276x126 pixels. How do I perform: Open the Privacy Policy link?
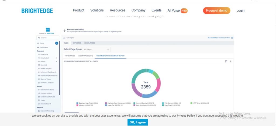click(x=186, y=115)
